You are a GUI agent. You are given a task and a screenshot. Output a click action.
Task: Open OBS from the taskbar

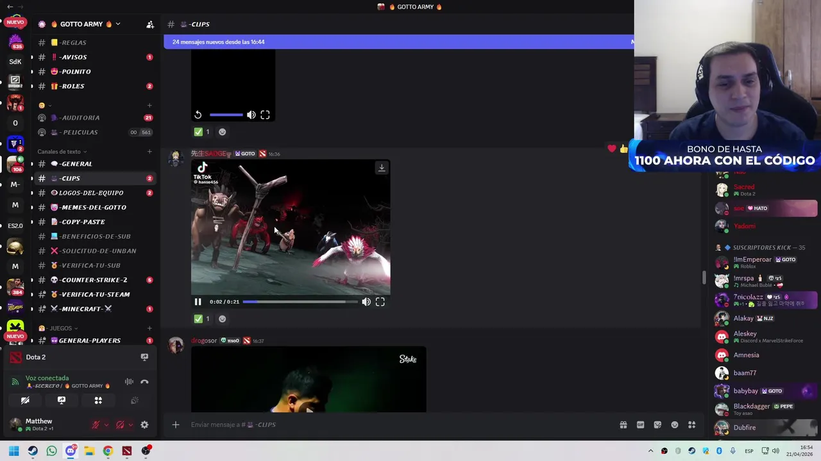click(146, 451)
